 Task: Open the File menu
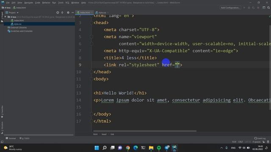click(x=8, y=3)
